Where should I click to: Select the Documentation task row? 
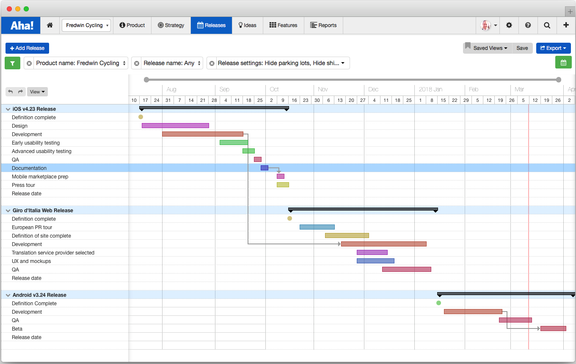[x=29, y=168]
